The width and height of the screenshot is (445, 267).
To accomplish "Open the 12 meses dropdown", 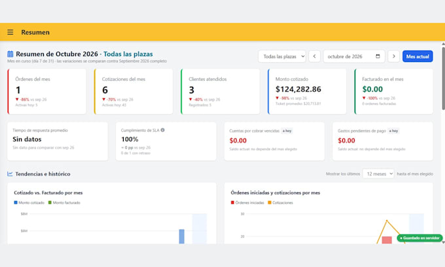I will point(378,174).
